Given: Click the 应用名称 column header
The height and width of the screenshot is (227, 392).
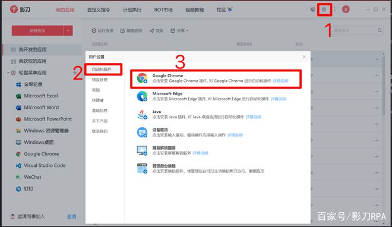Looking at the screenshot, I should pyautogui.click(x=100, y=44).
